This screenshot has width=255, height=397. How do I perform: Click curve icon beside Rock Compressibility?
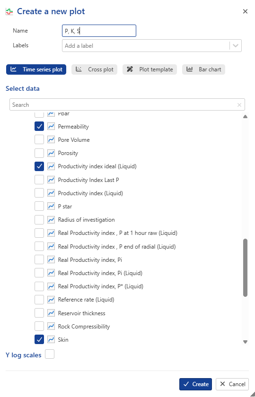(51, 326)
